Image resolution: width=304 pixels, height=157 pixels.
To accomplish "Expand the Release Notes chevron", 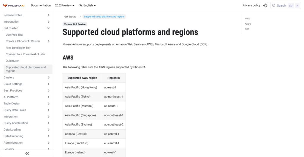I will [x=48, y=15].
